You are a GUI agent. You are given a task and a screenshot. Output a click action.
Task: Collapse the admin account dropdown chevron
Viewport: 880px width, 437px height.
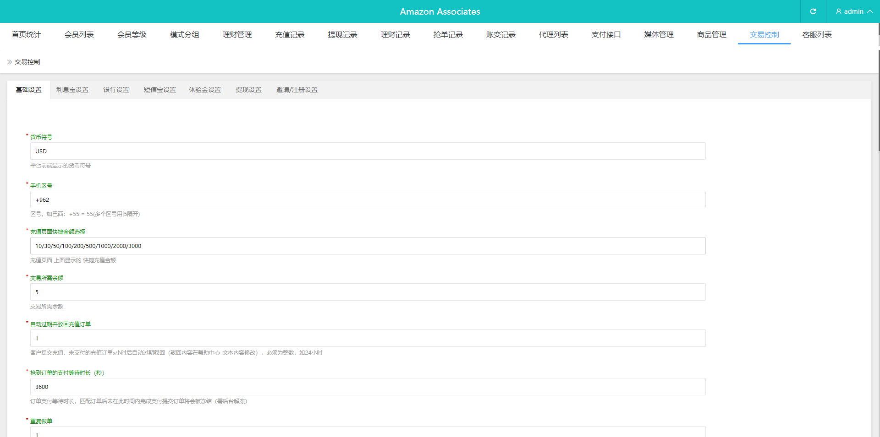click(869, 11)
